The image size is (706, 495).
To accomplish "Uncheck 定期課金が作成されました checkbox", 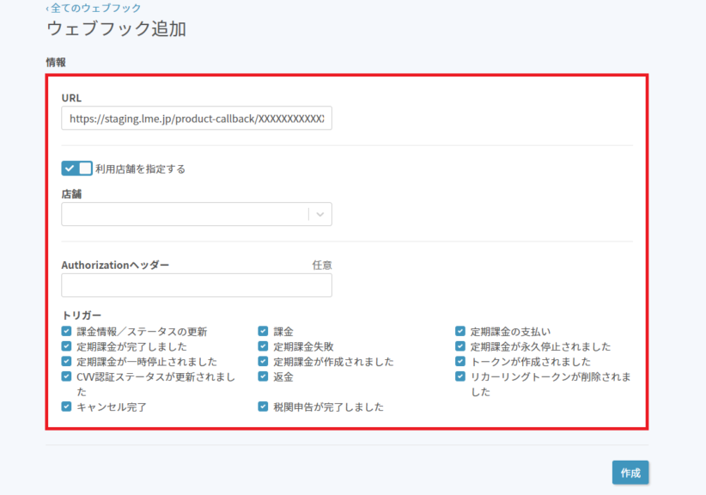I will point(264,362).
